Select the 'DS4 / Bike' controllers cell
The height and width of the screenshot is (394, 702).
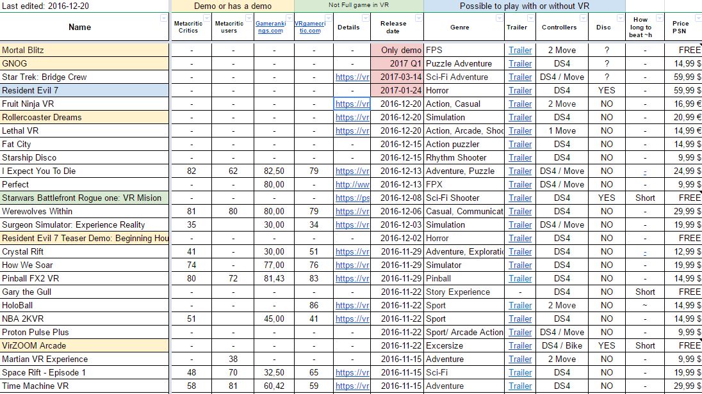click(562, 345)
